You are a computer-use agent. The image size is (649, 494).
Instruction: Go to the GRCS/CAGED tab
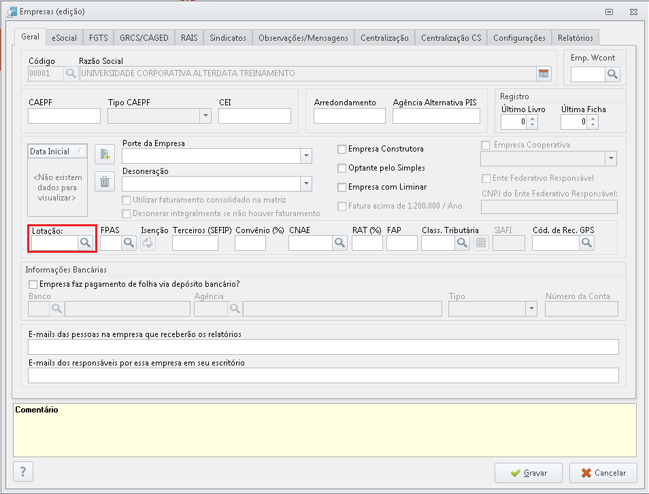coord(144,38)
